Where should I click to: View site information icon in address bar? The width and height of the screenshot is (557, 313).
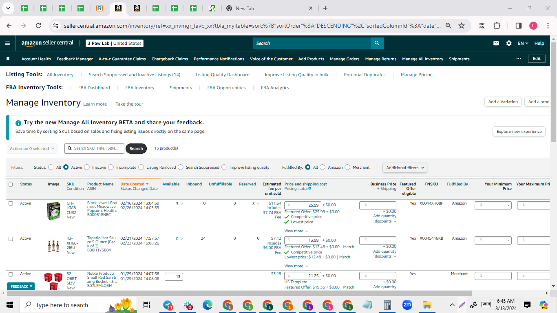tap(56, 26)
